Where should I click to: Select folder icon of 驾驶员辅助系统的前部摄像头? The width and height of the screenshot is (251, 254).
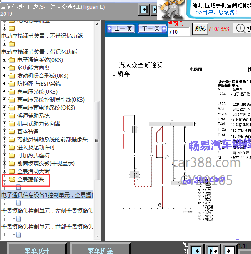[12, 139]
